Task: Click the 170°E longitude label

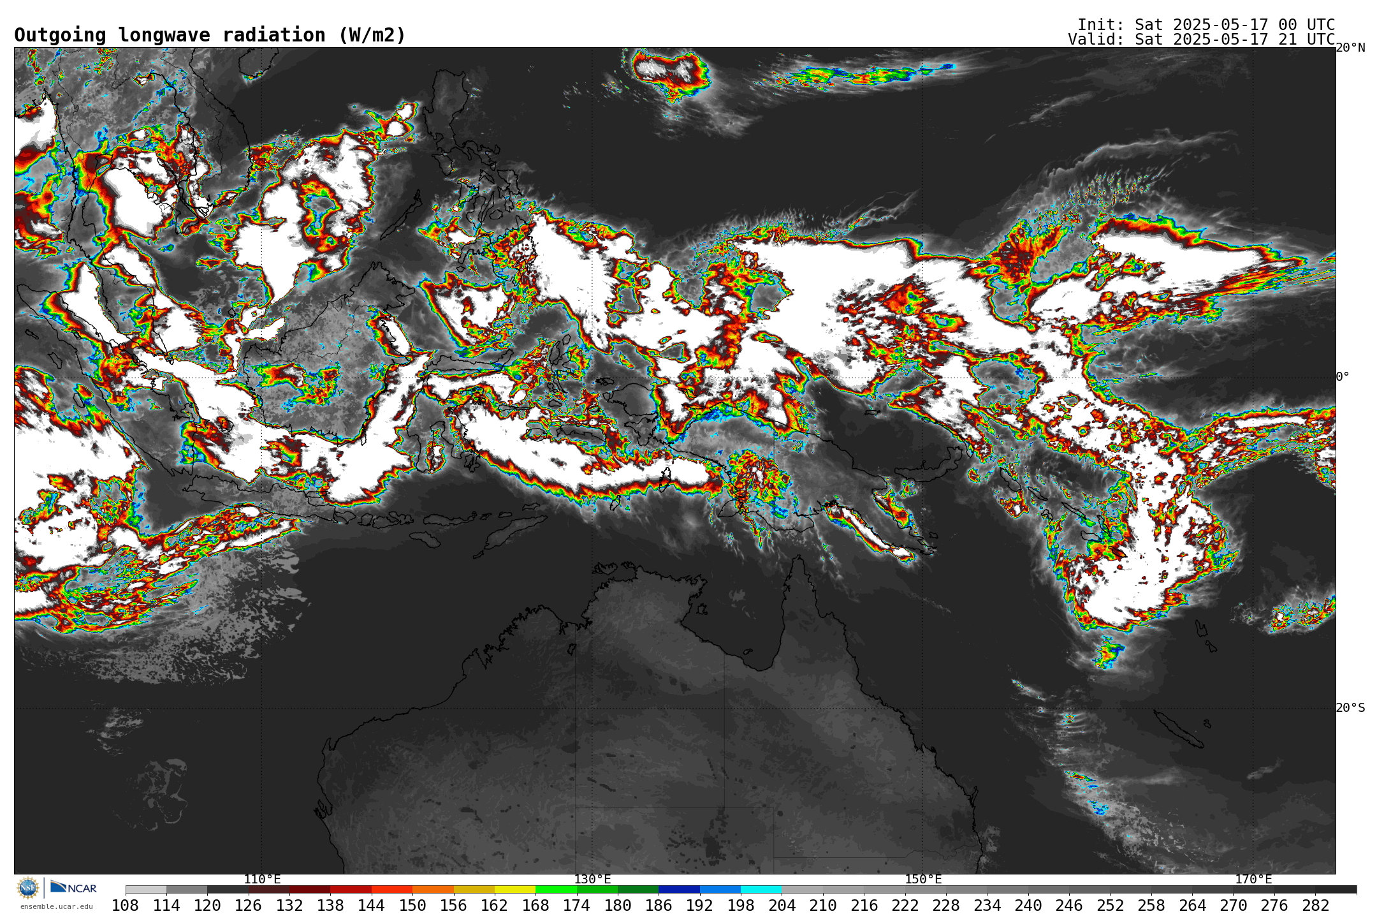Action: [1253, 879]
